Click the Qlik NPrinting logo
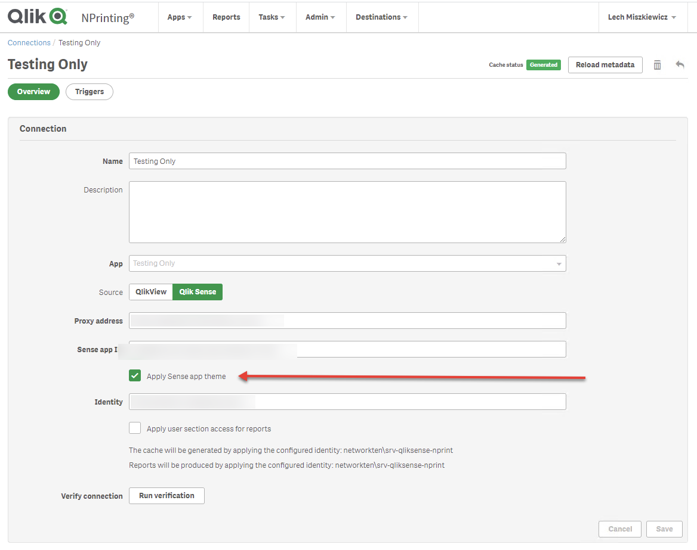 70,17
